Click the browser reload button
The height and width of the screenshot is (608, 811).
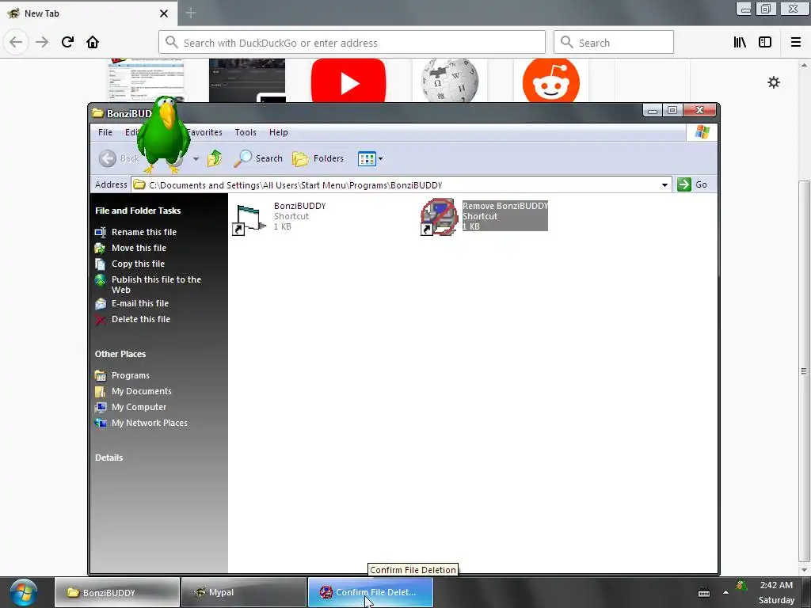pyautogui.click(x=67, y=42)
